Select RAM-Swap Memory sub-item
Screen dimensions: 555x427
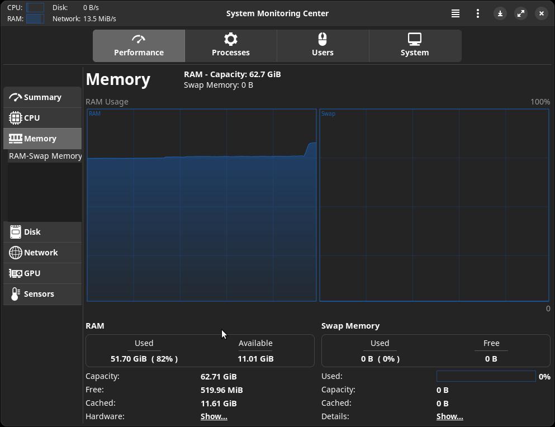click(45, 156)
